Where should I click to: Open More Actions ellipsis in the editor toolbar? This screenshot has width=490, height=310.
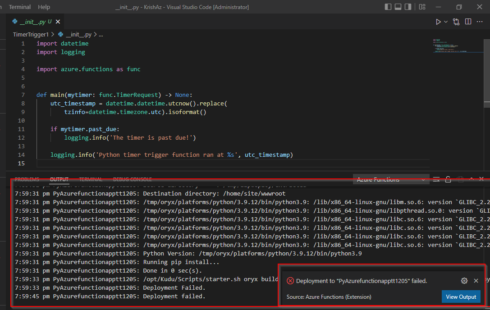480,22
